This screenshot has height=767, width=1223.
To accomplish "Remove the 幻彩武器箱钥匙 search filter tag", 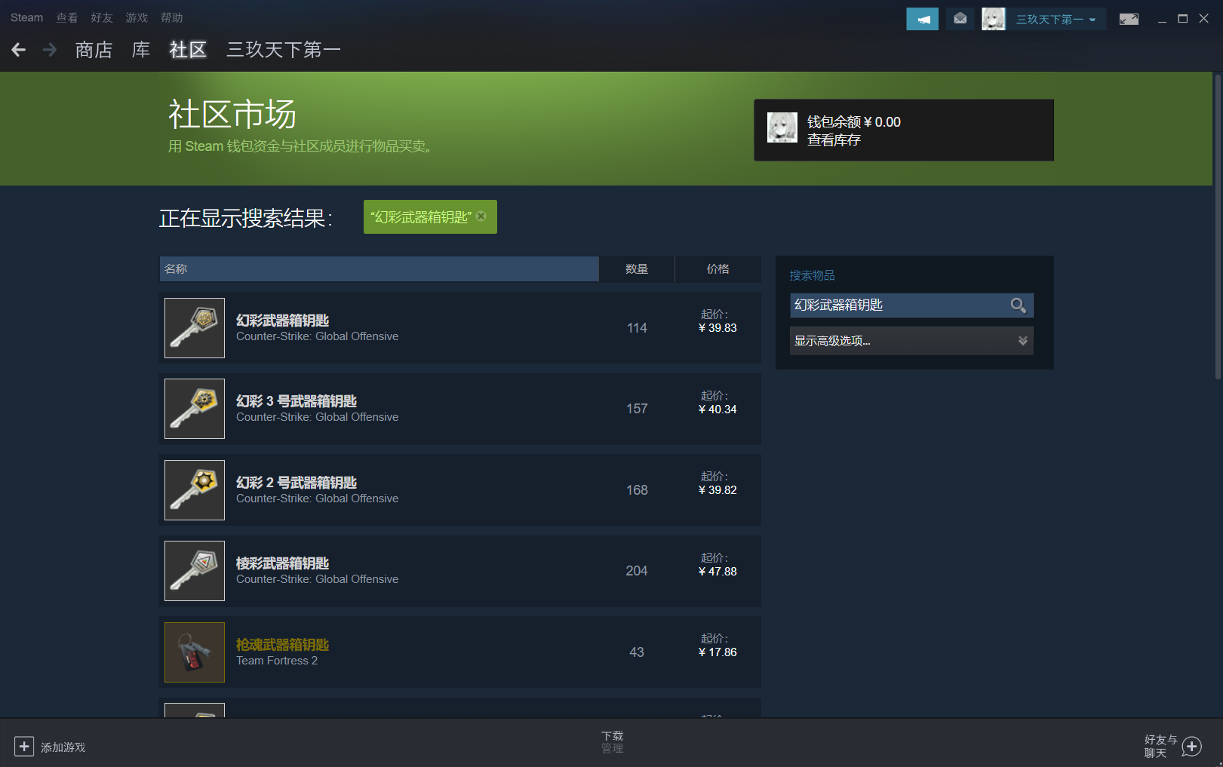I will pos(481,216).
